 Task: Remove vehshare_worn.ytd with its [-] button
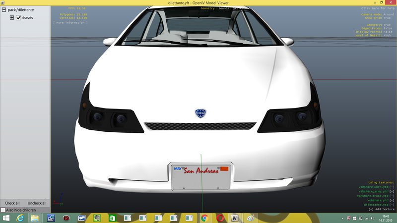tap(392, 187)
